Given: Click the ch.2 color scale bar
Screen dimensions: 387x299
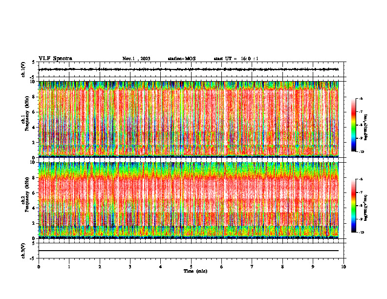Looking at the screenshot, I should [353, 206].
